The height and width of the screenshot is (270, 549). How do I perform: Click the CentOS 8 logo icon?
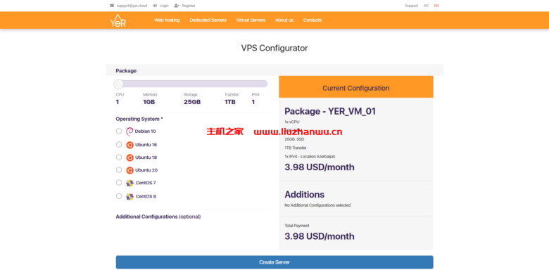(x=130, y=197)
